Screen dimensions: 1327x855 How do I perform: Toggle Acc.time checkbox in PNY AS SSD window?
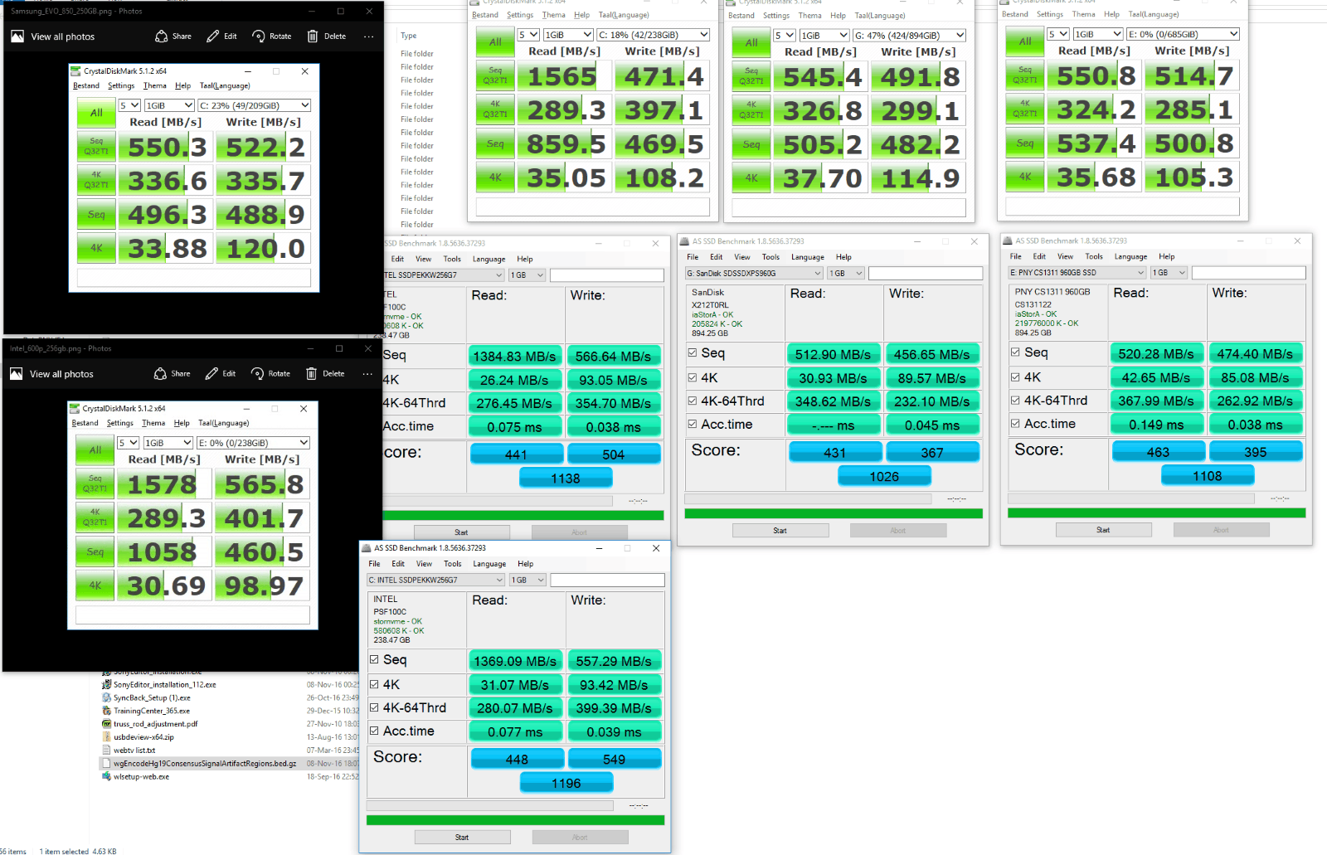[1015, 423]
